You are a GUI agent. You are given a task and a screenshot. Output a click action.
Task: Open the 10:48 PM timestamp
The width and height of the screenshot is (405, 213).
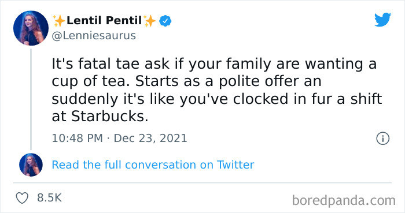(77, 139)
